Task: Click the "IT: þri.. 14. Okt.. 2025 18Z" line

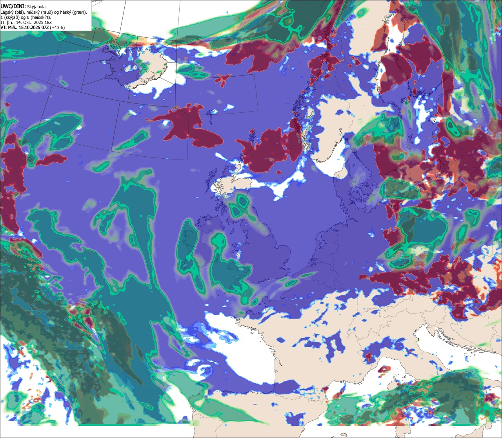Action: tap(27, 22)
